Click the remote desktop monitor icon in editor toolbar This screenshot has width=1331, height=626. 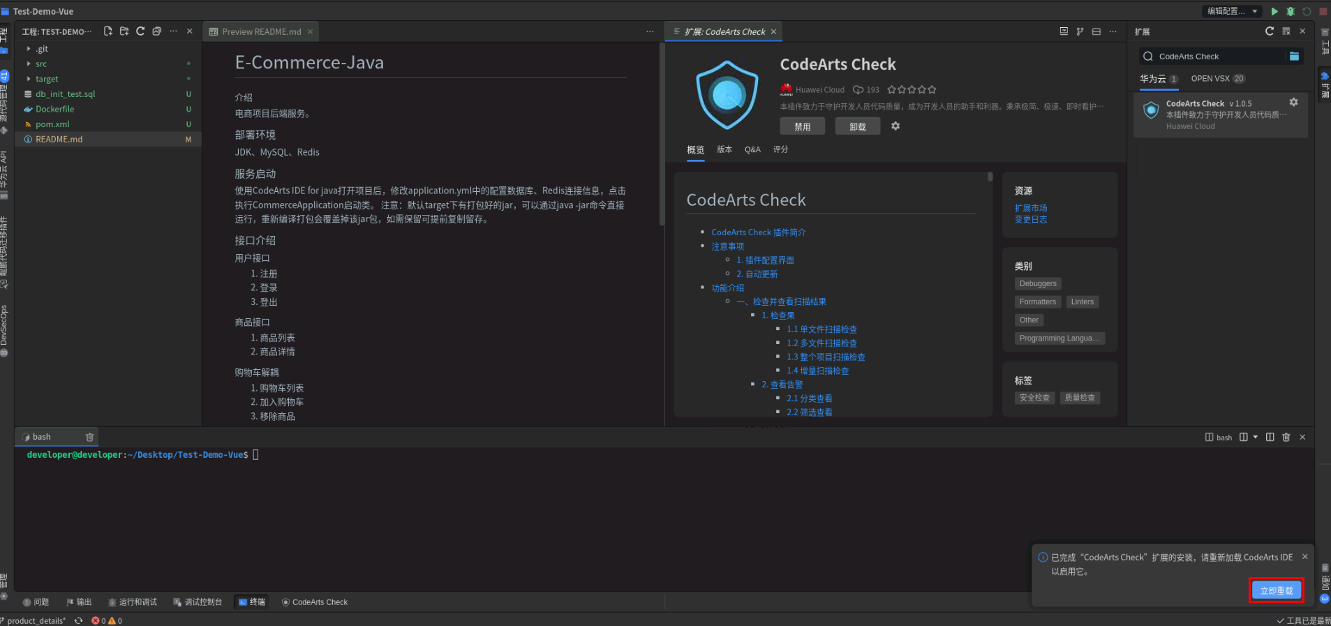(1064, 31)
